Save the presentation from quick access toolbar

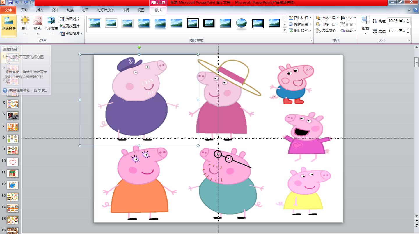(x=10, y=3)
